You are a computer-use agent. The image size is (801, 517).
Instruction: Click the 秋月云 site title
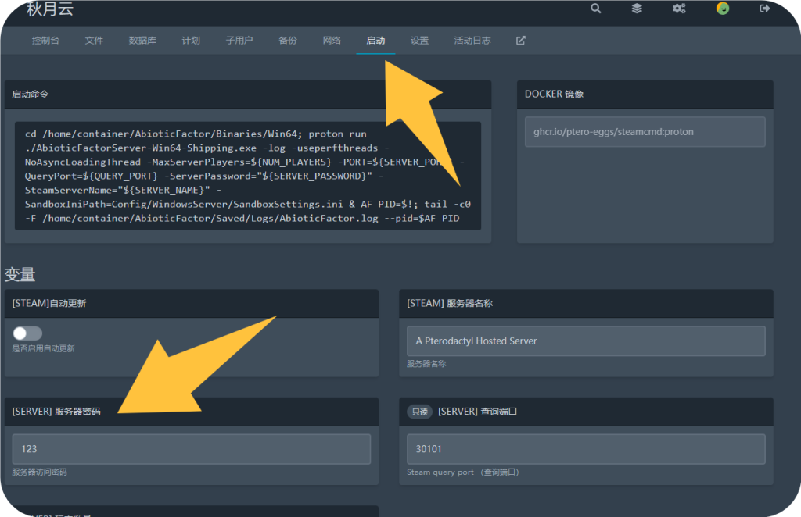click(x=50, y=9)
